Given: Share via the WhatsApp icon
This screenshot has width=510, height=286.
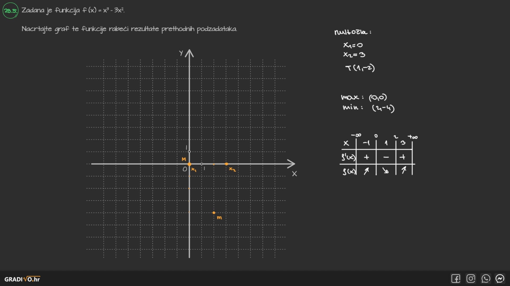Looking at the screenshot, I should click(x=486, y=279).
